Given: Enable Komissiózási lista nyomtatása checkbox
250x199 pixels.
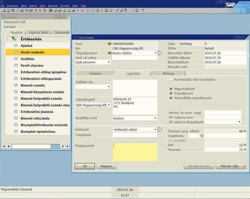Looking at the screenshot, I should (x=171, y=79).
